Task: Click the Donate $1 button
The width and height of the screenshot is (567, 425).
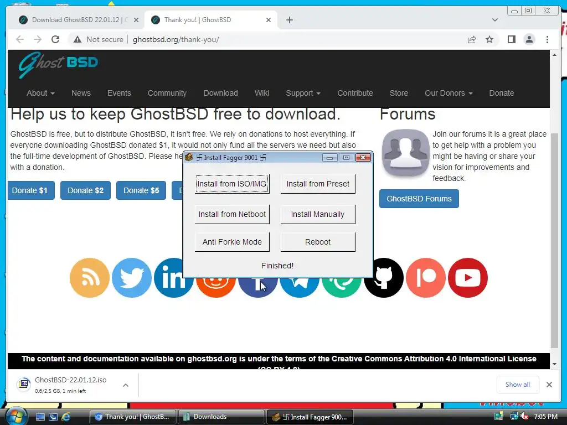Action: [x=31, y=190]
